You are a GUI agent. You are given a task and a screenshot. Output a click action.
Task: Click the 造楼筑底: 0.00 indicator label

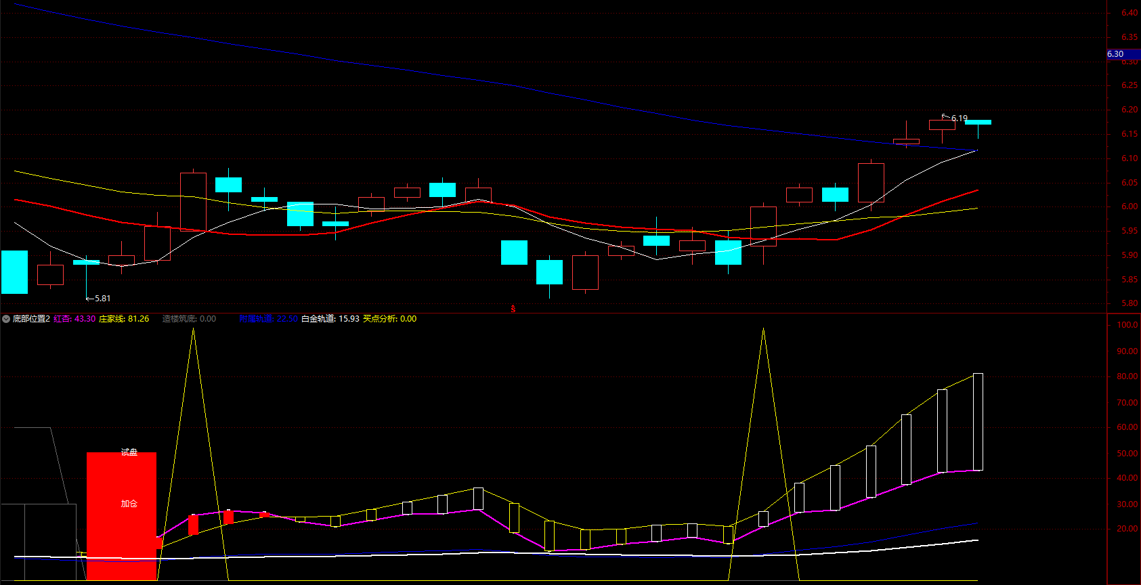click(189, 319)
